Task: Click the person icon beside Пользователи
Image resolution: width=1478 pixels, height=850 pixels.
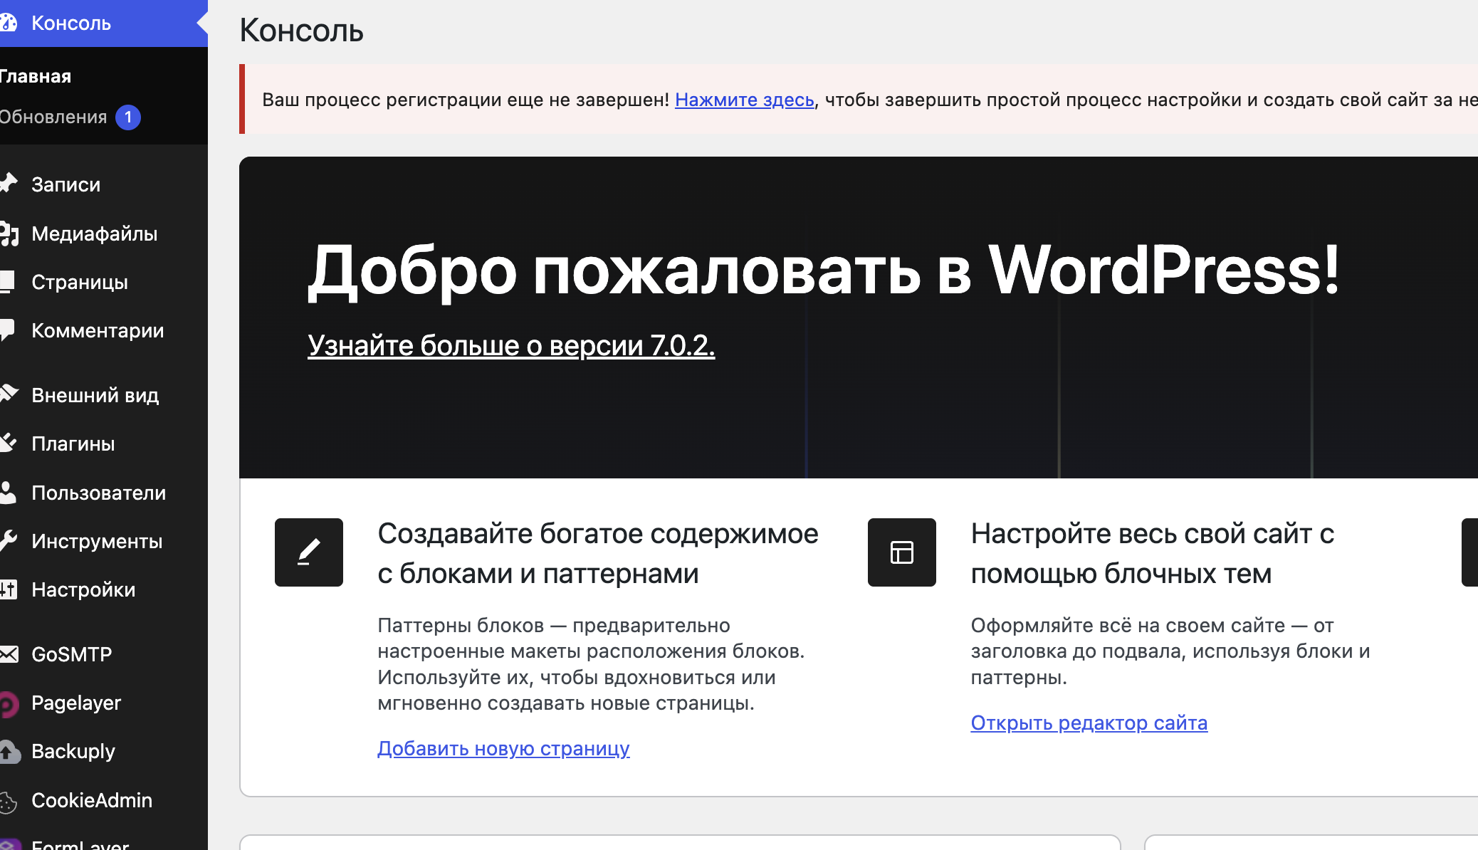Action: tap(8, 492)
